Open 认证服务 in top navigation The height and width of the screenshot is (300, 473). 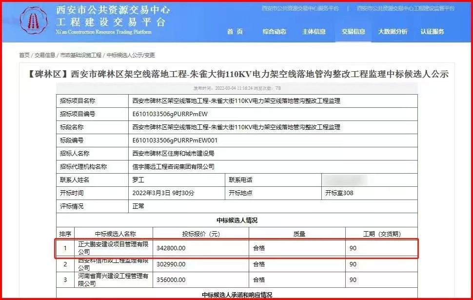tap(432, 32)
